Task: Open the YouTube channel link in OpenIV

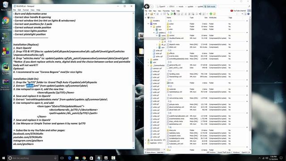Action: point(238,11)
